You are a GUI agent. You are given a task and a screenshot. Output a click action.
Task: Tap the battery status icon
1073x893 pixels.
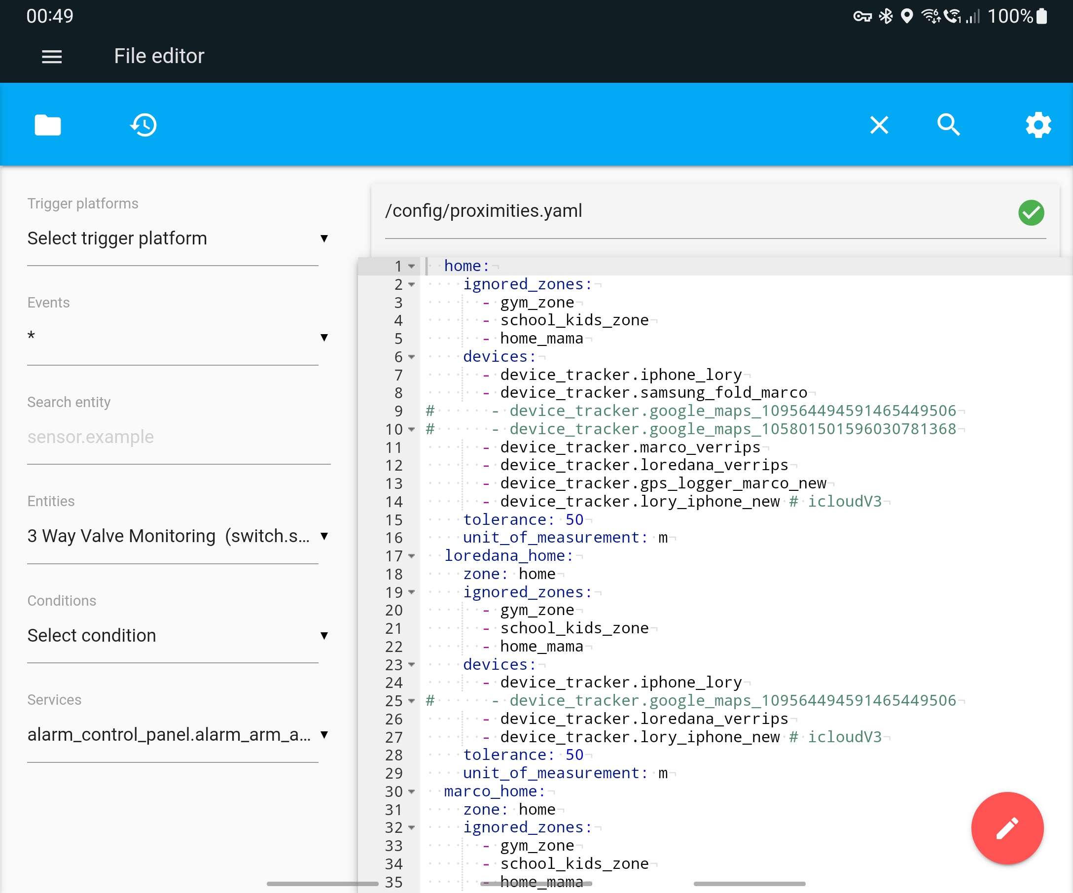1041,16
